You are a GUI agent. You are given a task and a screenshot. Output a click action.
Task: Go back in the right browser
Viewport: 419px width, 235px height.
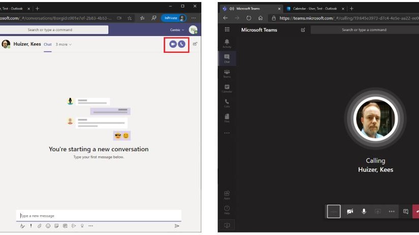point(225,18)
